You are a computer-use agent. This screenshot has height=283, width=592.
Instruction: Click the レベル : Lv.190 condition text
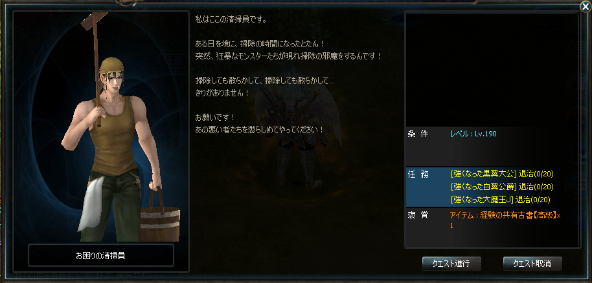coord(473,134)
